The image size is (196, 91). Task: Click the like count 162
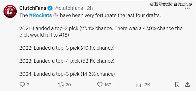click(108, 85)
